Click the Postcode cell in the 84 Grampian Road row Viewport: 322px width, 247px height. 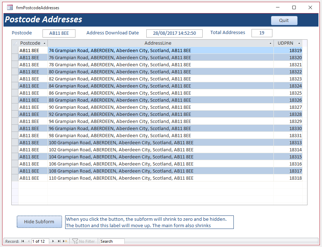click(x=33, y=86)
